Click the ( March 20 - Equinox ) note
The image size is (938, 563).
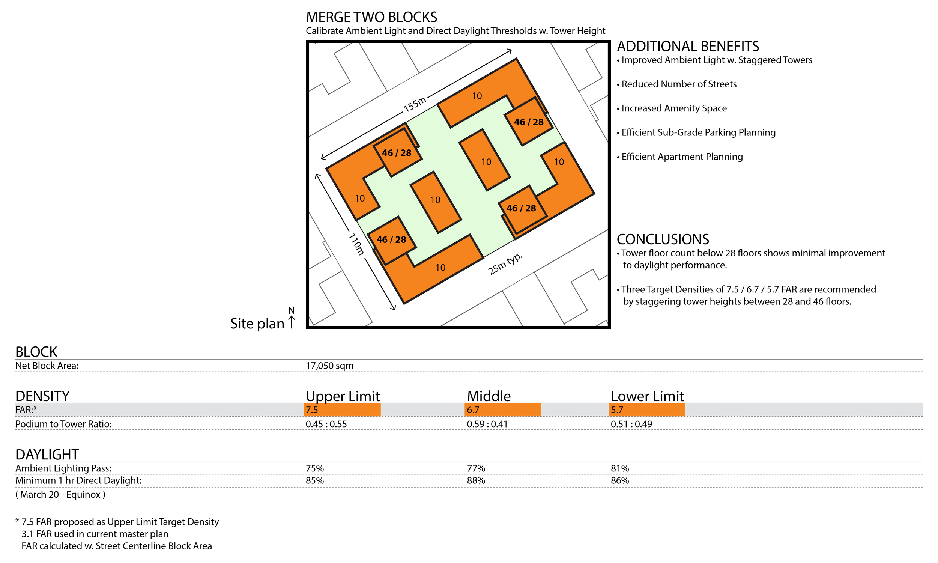click(x=60, y=495)
